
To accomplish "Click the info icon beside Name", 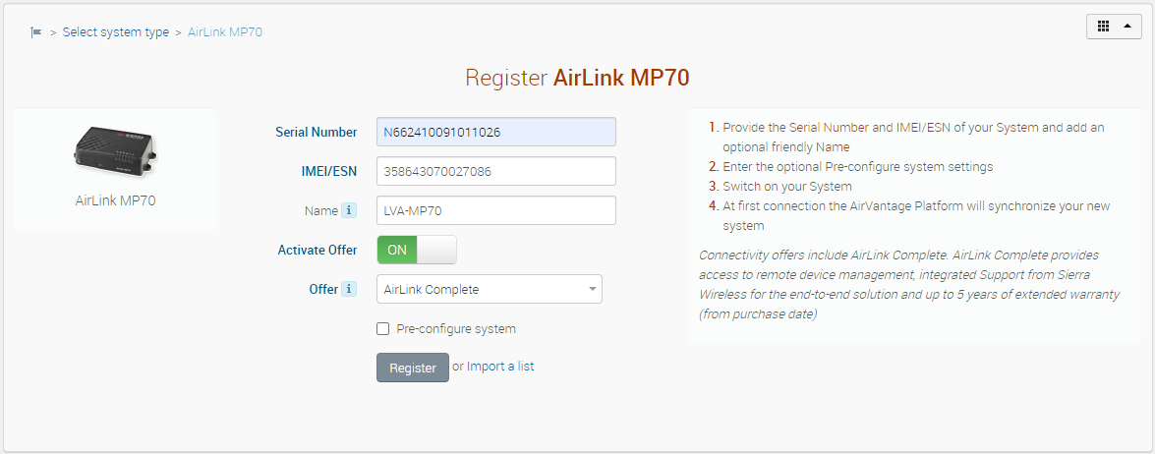I will pyautogui.click(x=348, y=210).
